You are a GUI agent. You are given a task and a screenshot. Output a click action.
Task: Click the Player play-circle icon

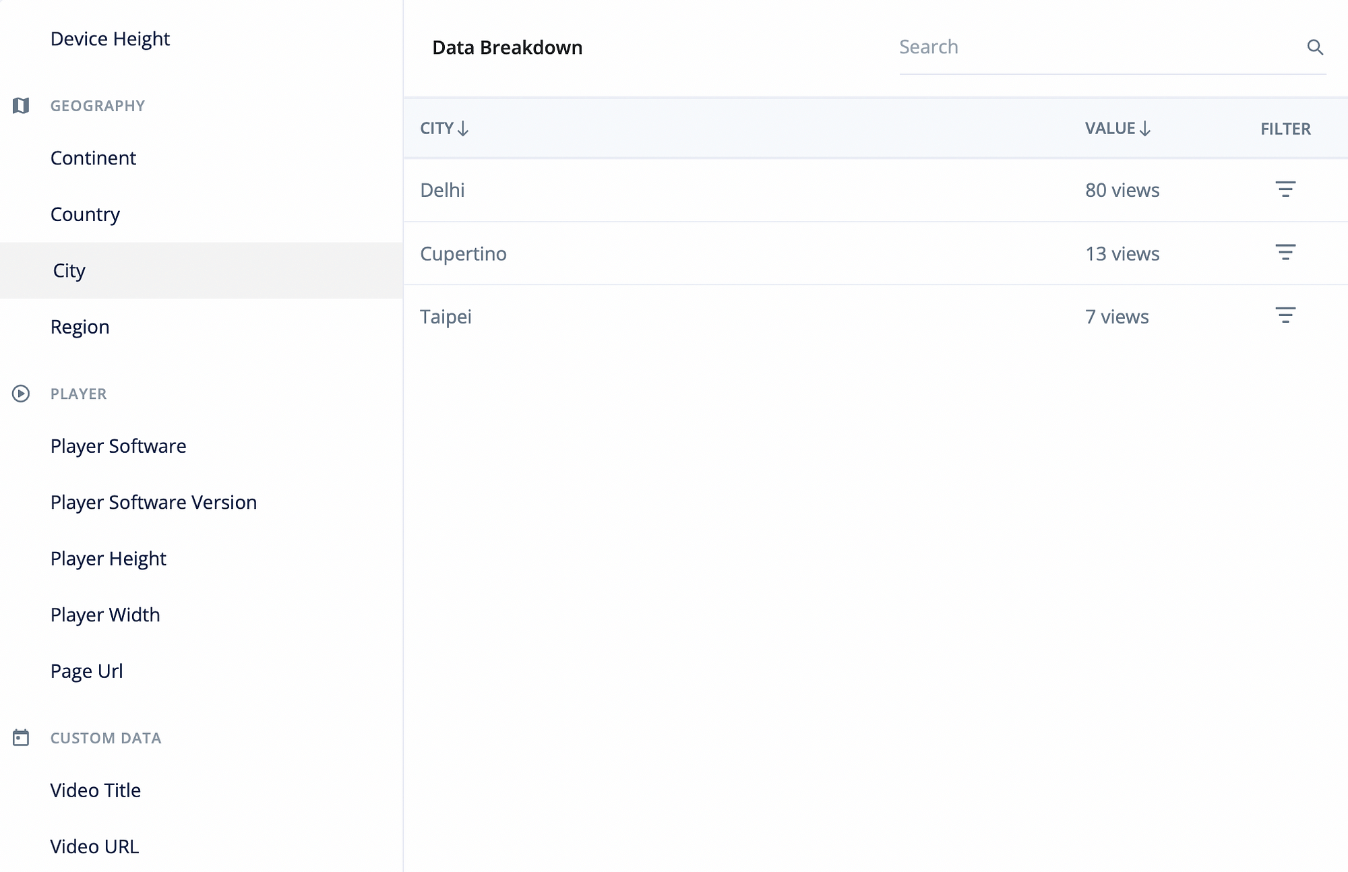pyautogui.click(x=21, y=394)
